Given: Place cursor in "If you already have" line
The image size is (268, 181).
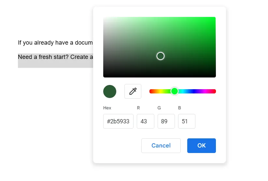Looking at the screenshot, I should tap(55, 43).
